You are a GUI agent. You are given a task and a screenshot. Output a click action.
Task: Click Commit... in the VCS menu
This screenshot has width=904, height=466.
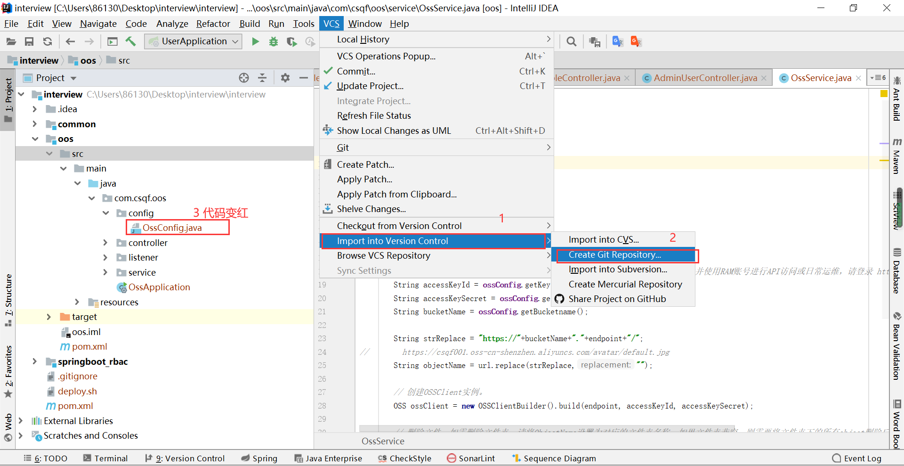pos(436,71)
